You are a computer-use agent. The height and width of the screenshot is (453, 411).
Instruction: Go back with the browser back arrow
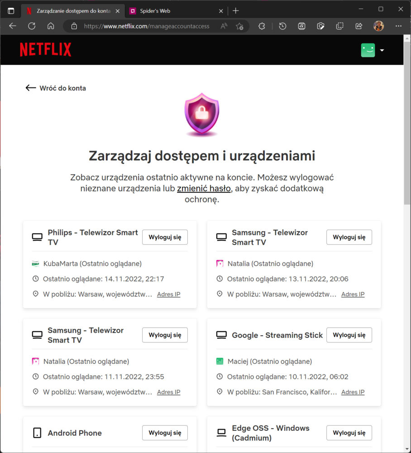13,26
